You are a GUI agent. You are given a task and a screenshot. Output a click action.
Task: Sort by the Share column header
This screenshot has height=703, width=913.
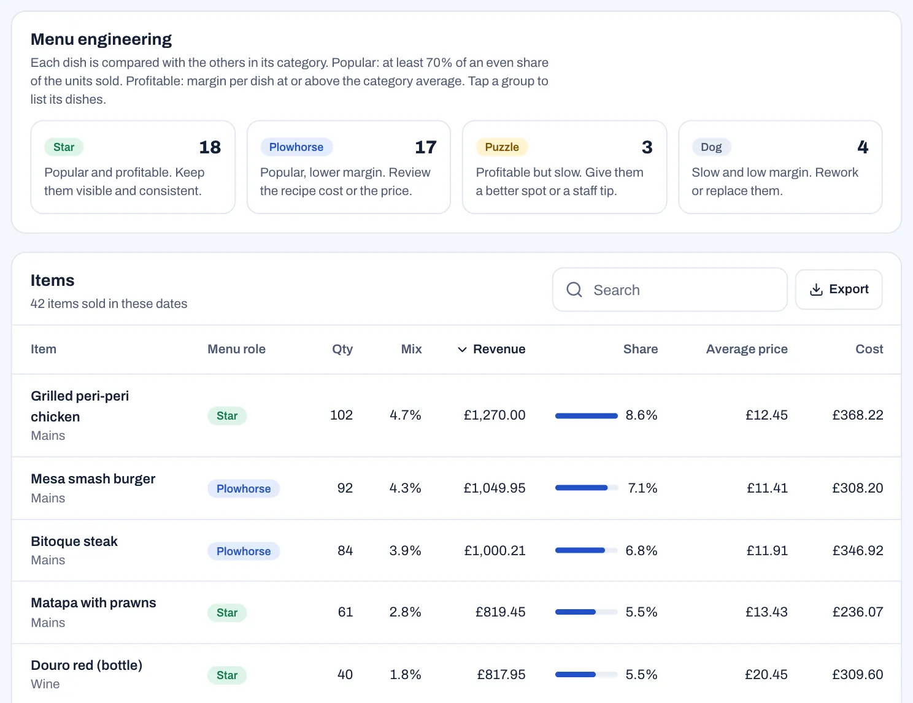[x=641, y=349]
